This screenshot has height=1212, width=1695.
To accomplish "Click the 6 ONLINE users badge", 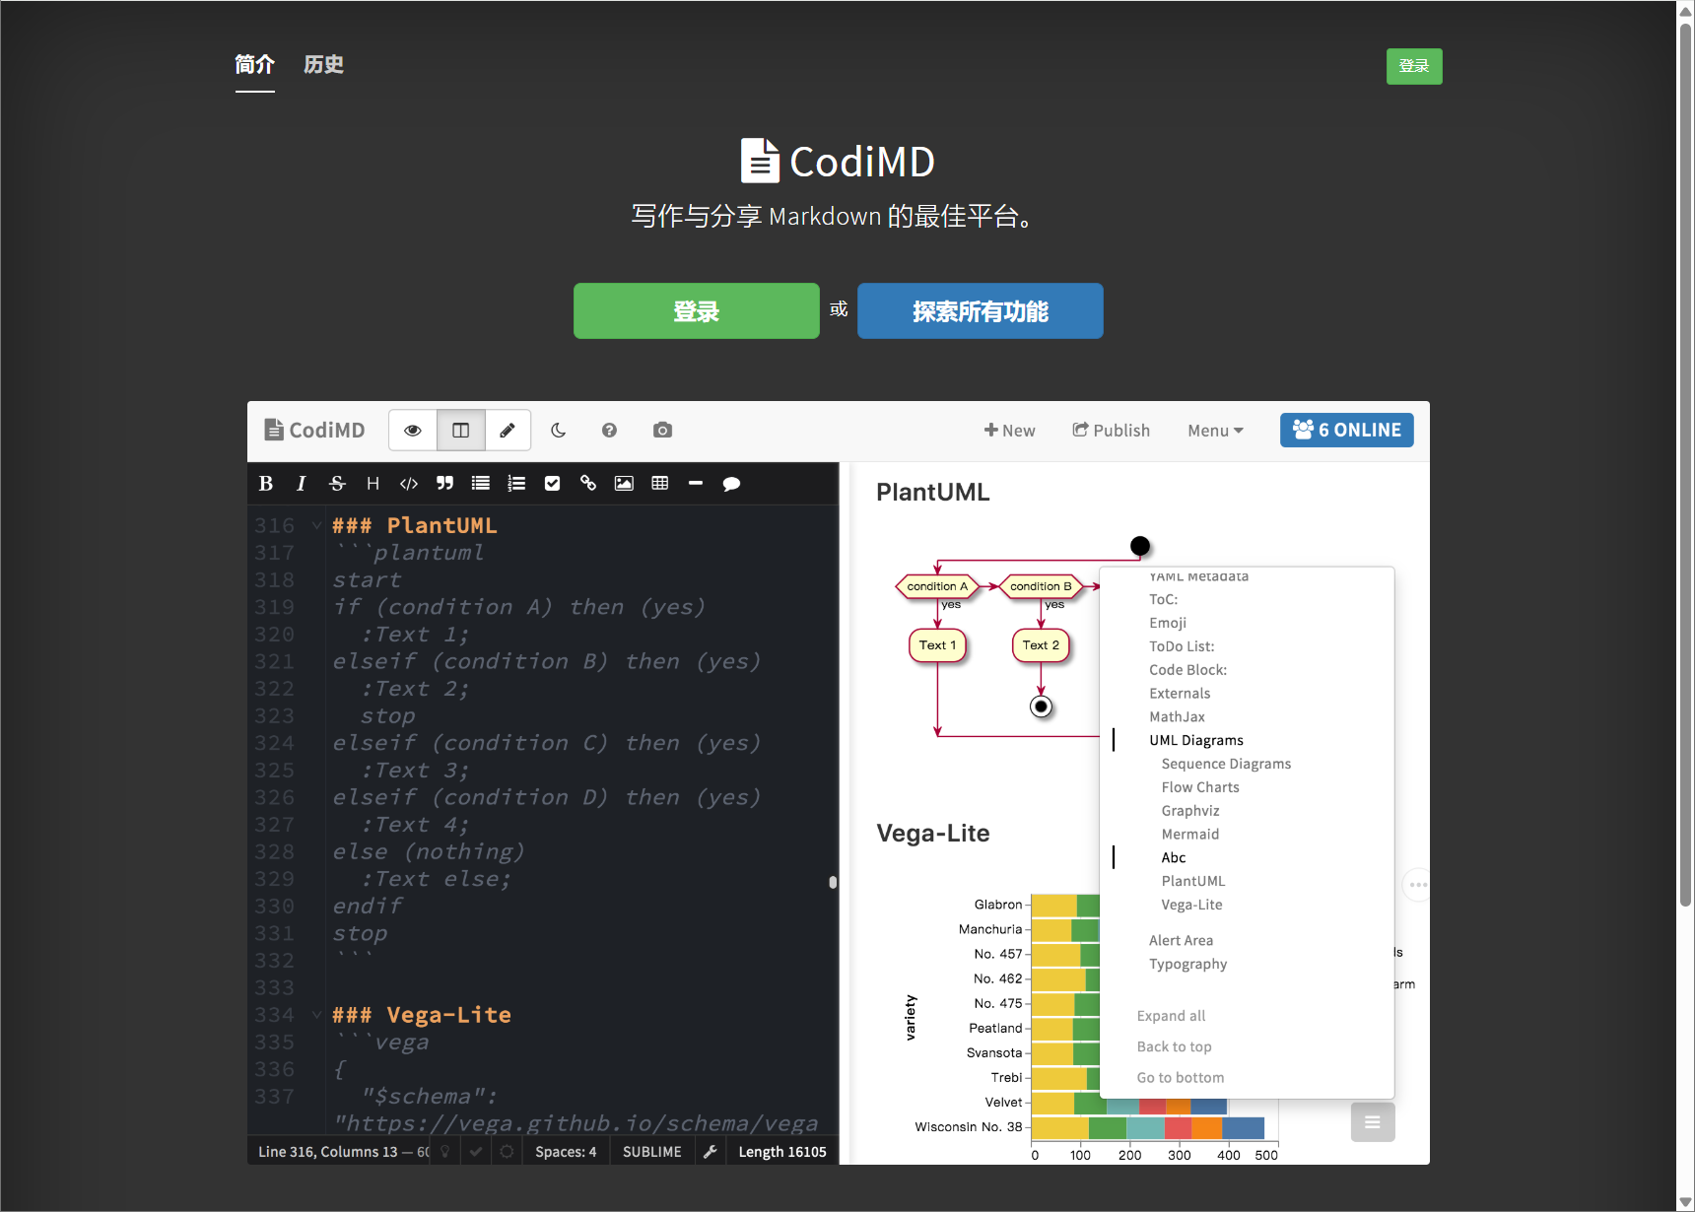I will tap(1346, 431).
